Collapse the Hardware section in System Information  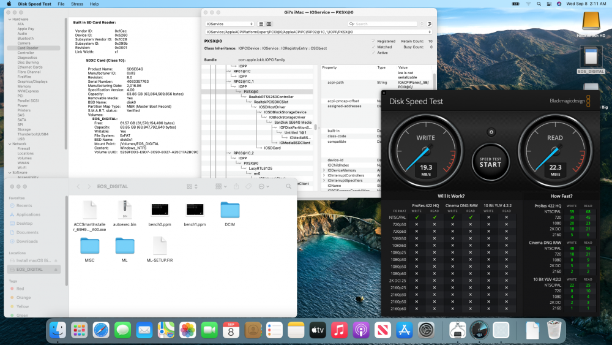pyautogui.click(x=10, y=19)
